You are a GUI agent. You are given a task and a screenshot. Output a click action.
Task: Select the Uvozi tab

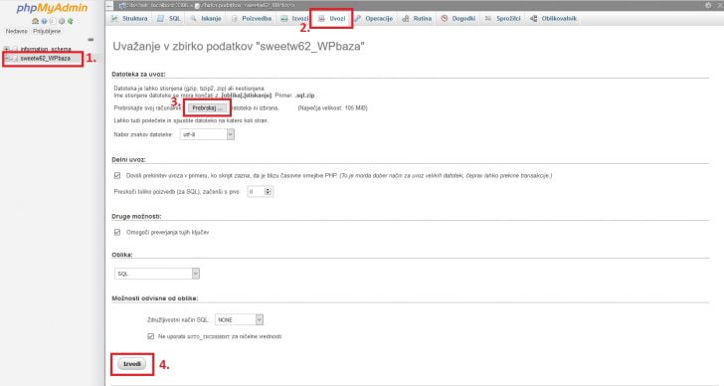click(331, 19)
